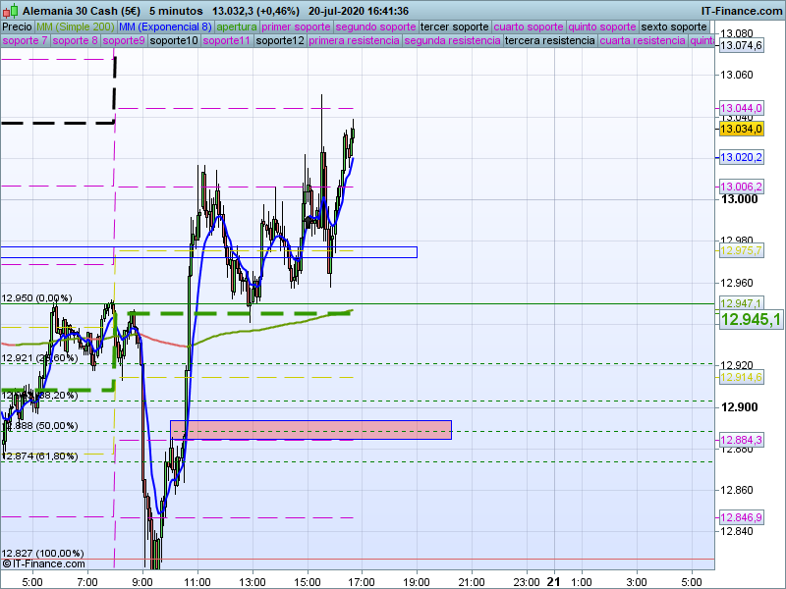Click the 13.060 price axis label

[x=736, y=76]
